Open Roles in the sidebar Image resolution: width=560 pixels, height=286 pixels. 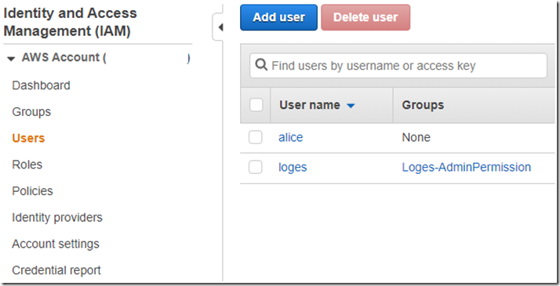point(27,165)
